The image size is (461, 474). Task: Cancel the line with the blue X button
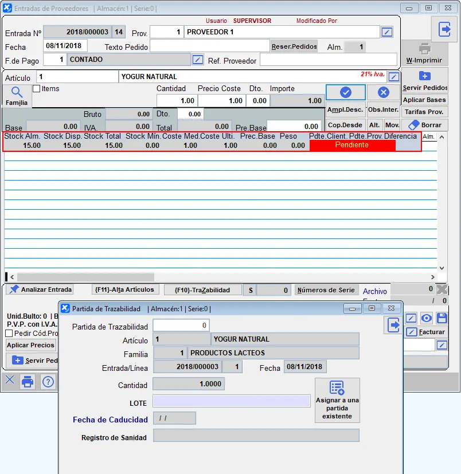(x=384, y=92)
